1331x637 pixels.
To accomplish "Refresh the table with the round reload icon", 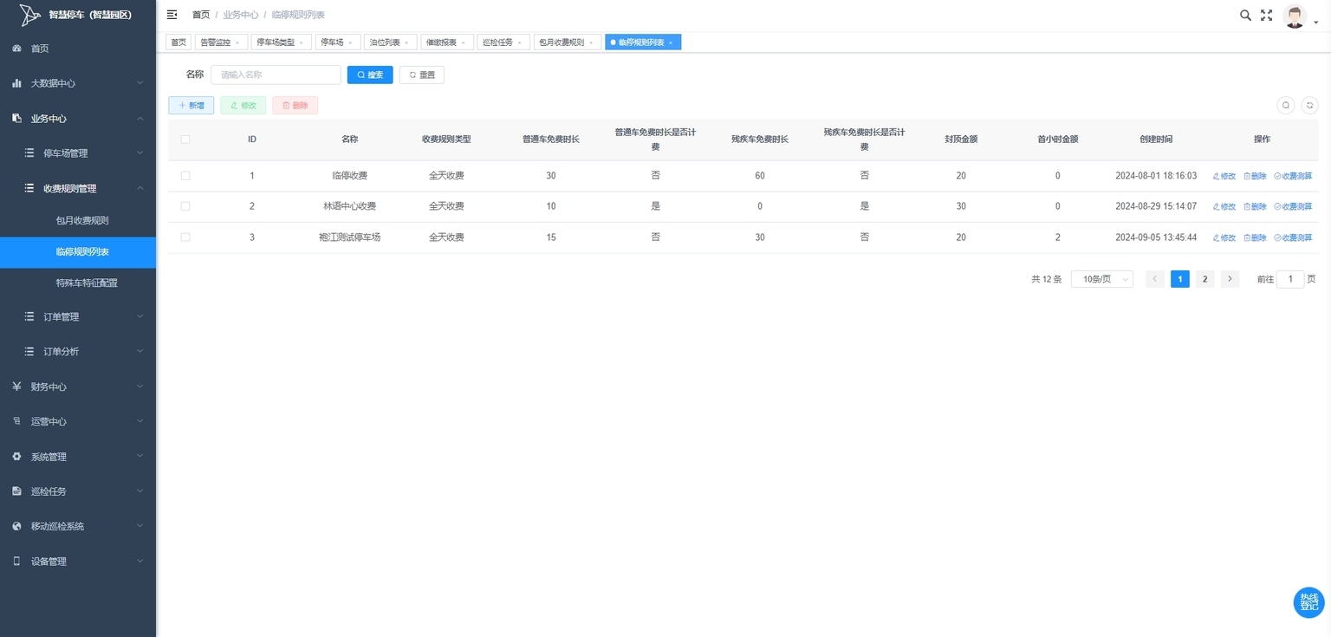I will coord(1309,105).
